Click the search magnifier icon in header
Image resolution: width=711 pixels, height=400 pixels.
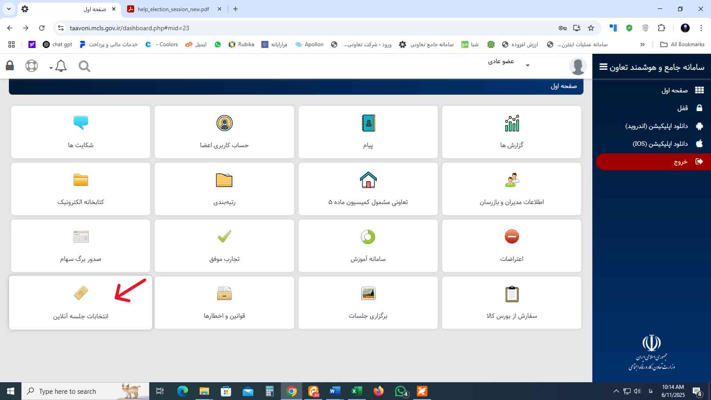tap(84, 66)
